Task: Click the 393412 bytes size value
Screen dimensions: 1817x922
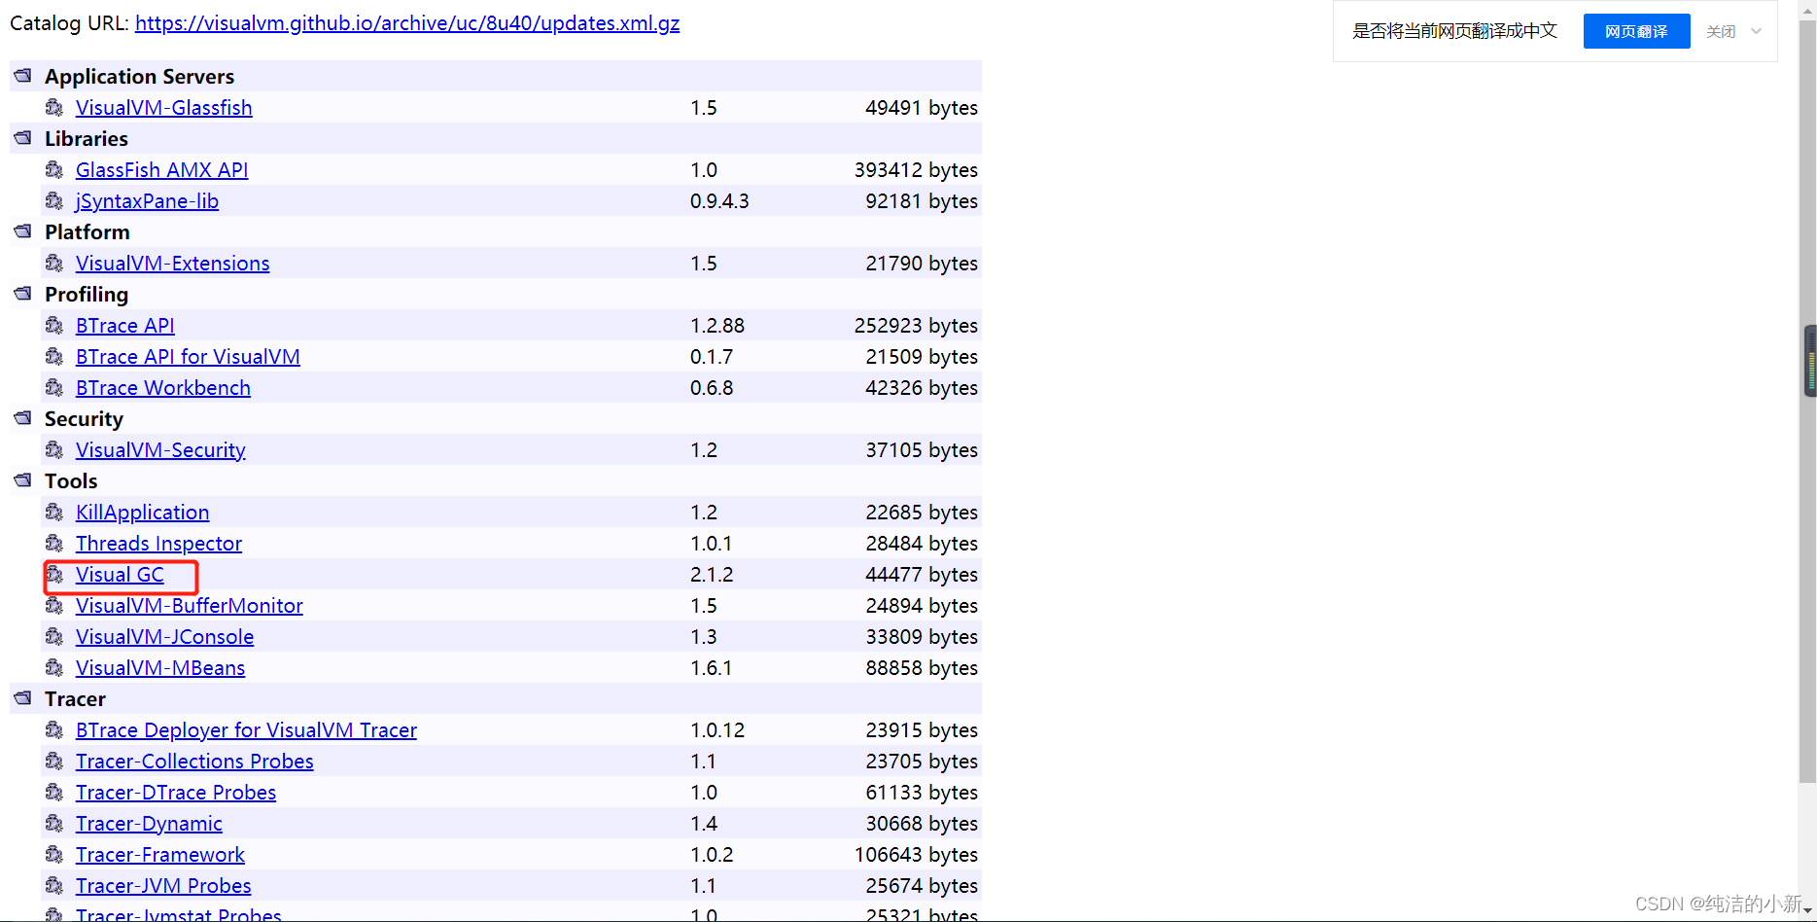Action: click(x=916, y=170)
